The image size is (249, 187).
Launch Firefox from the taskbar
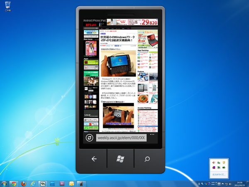coord(24,184)
